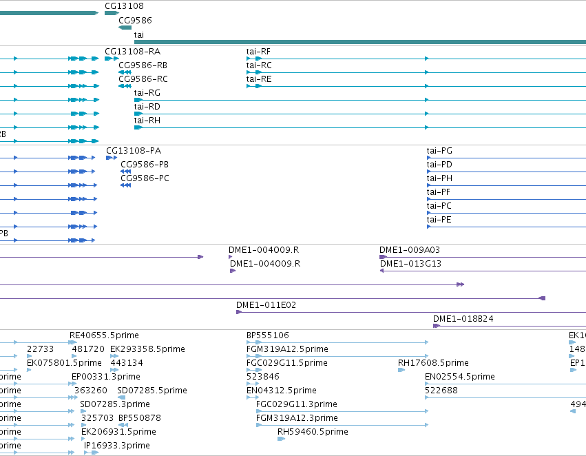This screenshot has width=586, height=456.
Task: Click the RH17608.5prime arrow glyph
Action: (401, 370)
